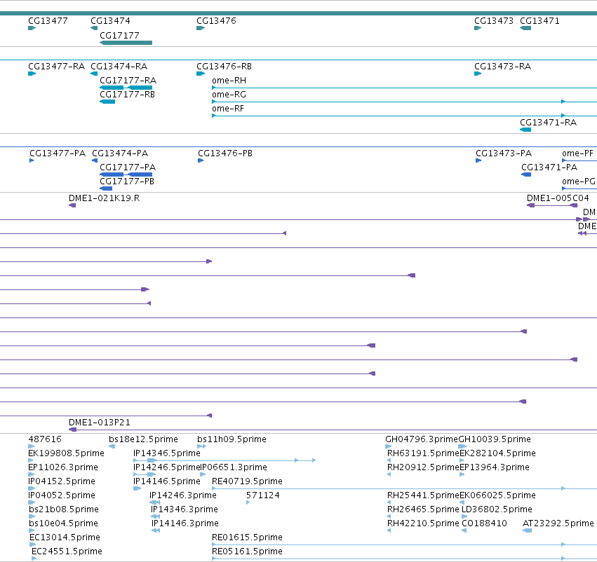Open the "571124" EST label
This screenshot has width=597, height=562.
click(262, 495)
